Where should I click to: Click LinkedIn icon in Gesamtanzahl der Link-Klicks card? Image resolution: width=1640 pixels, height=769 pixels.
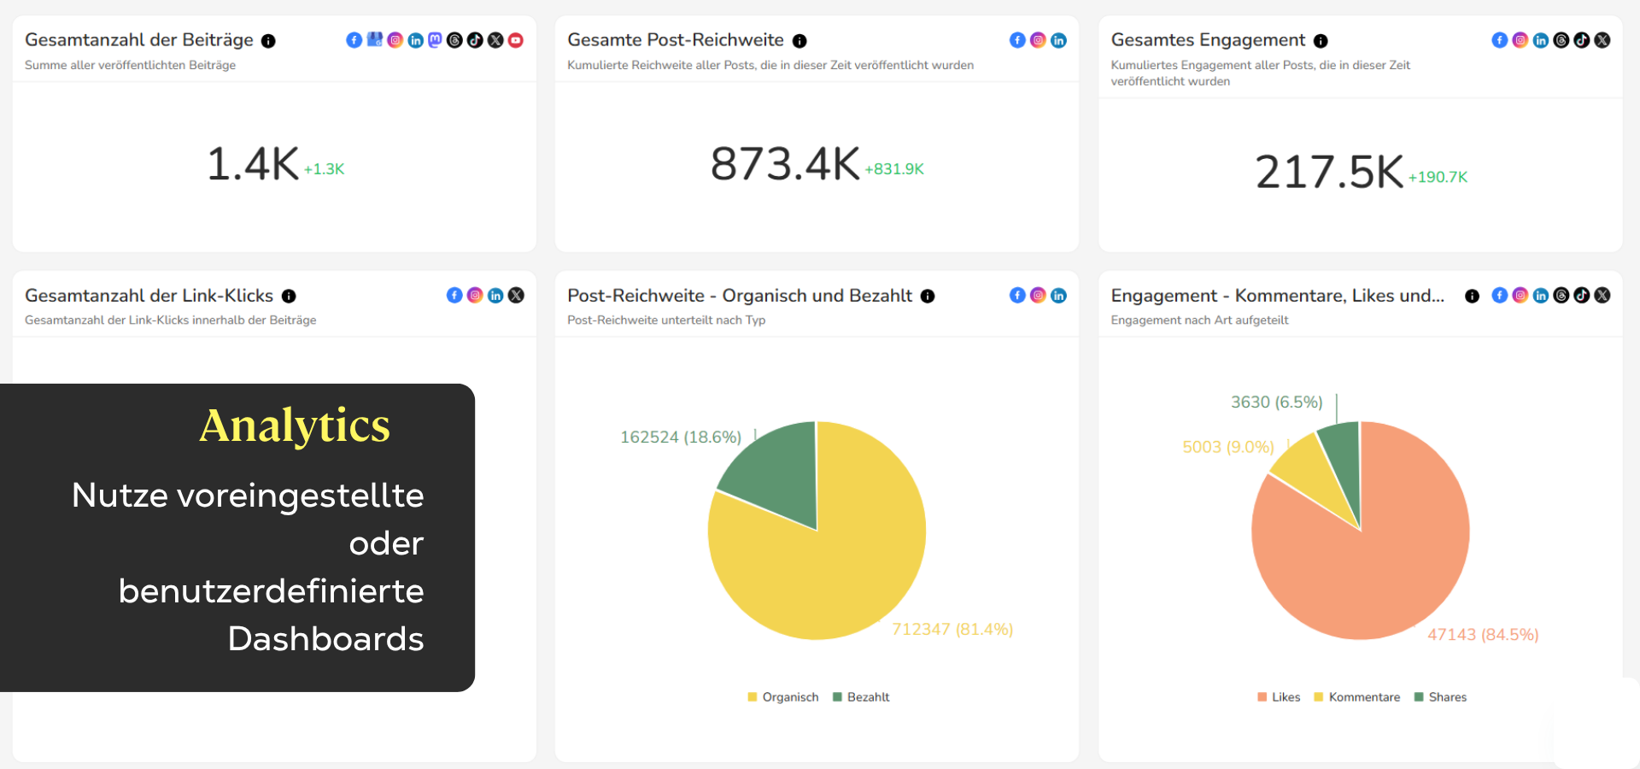pos(495,296)
